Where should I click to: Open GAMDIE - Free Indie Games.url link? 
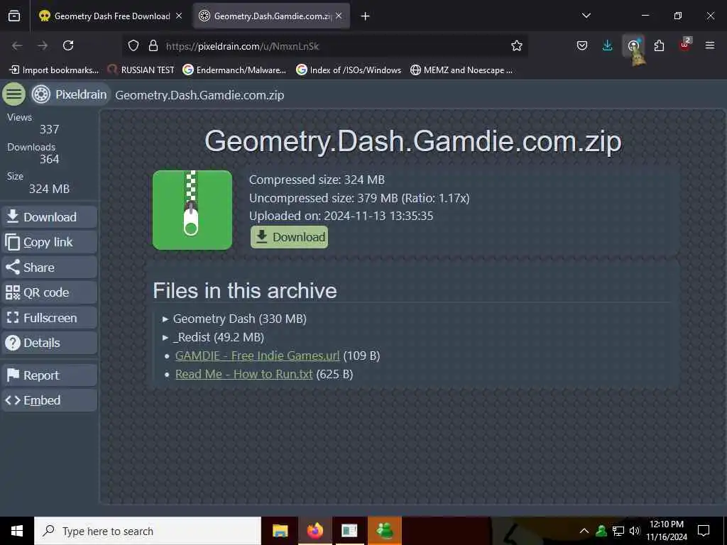(x=257, y=356)
